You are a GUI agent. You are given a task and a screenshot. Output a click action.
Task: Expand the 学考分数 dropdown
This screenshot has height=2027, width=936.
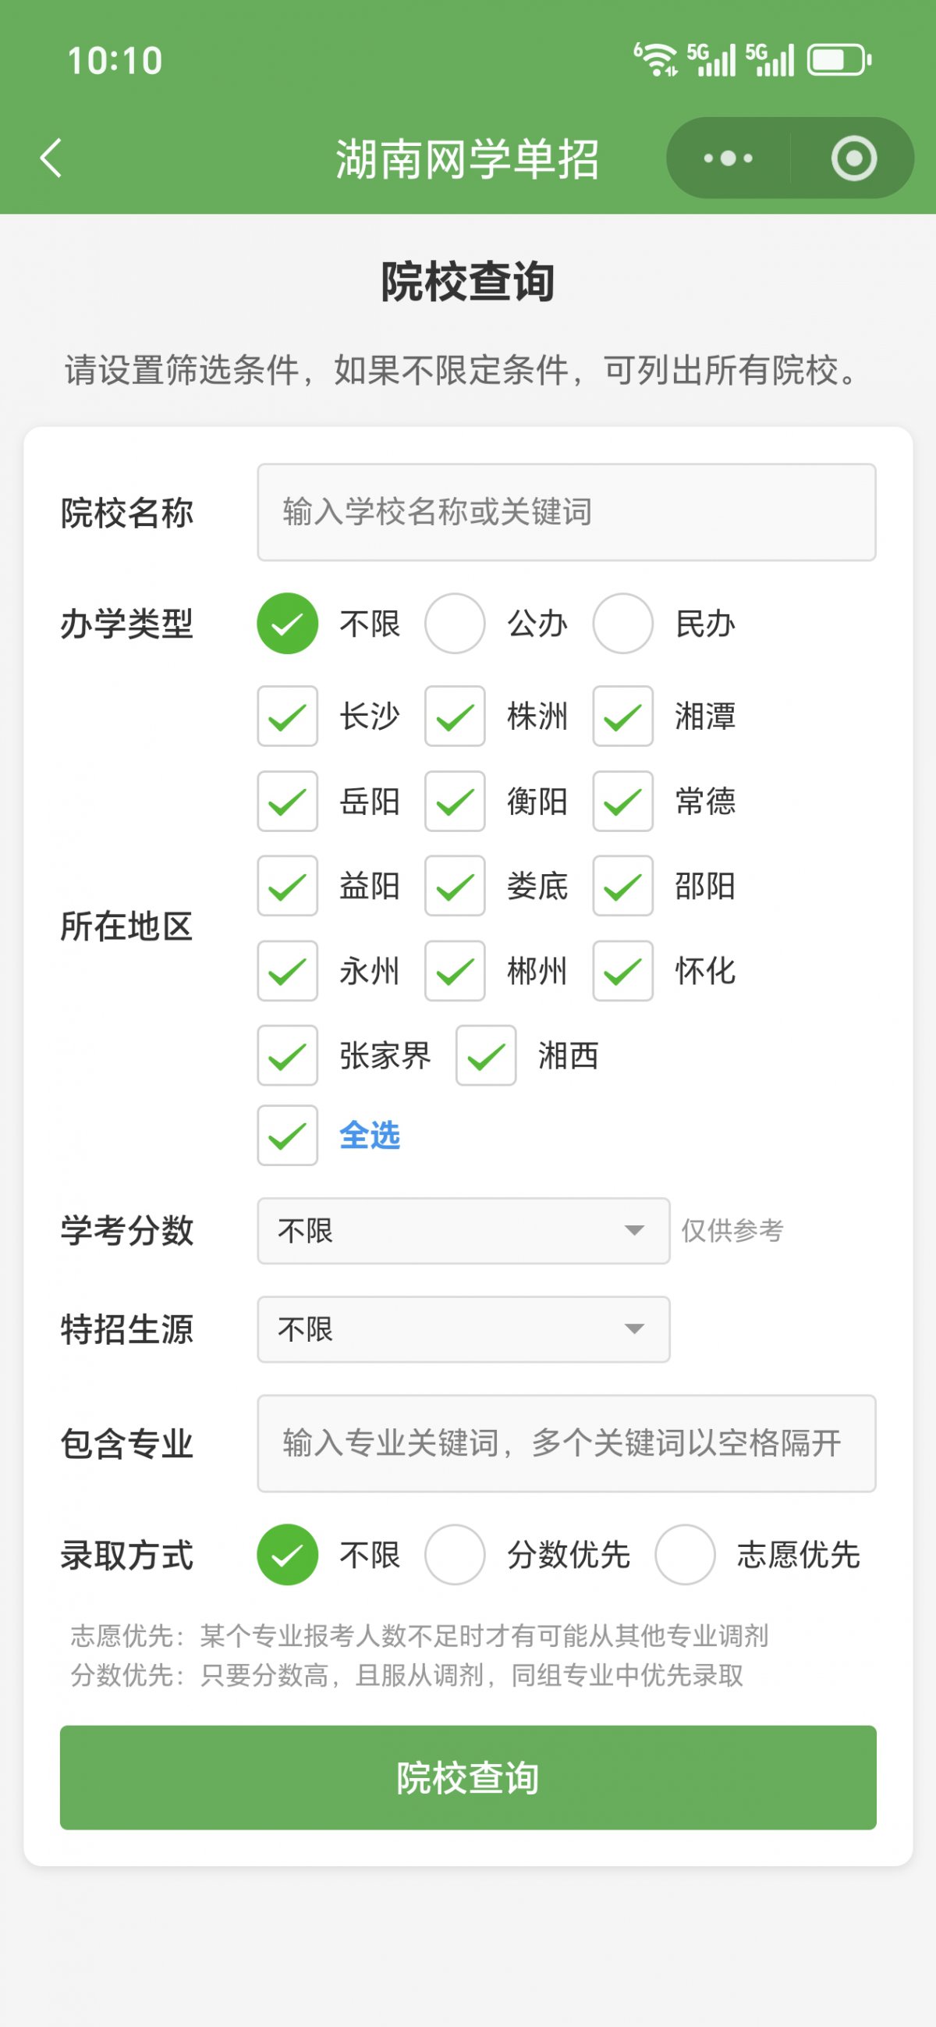(463, 1231)
